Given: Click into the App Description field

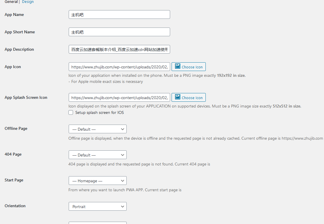Looking at the screenshot, I should [x=119, y=49].
